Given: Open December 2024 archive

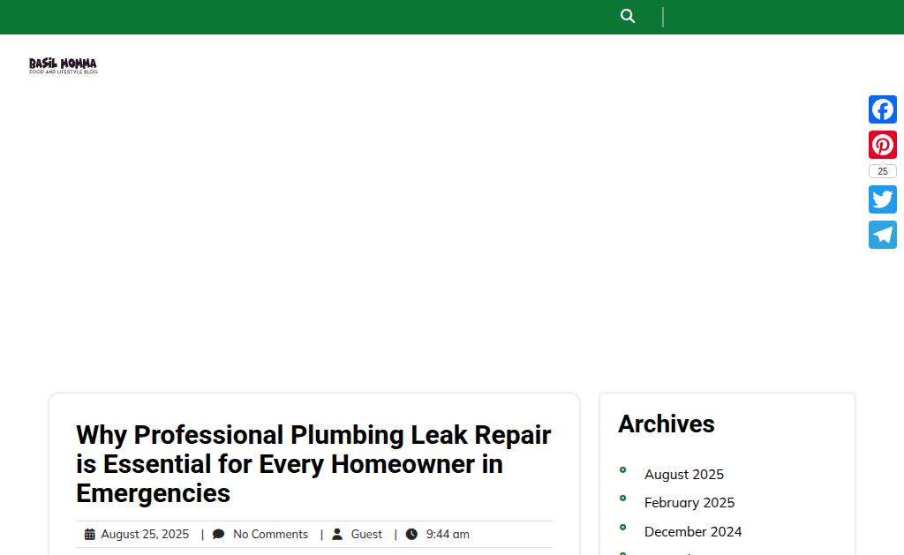Looking at the screenshot, I should coord(692,531).
